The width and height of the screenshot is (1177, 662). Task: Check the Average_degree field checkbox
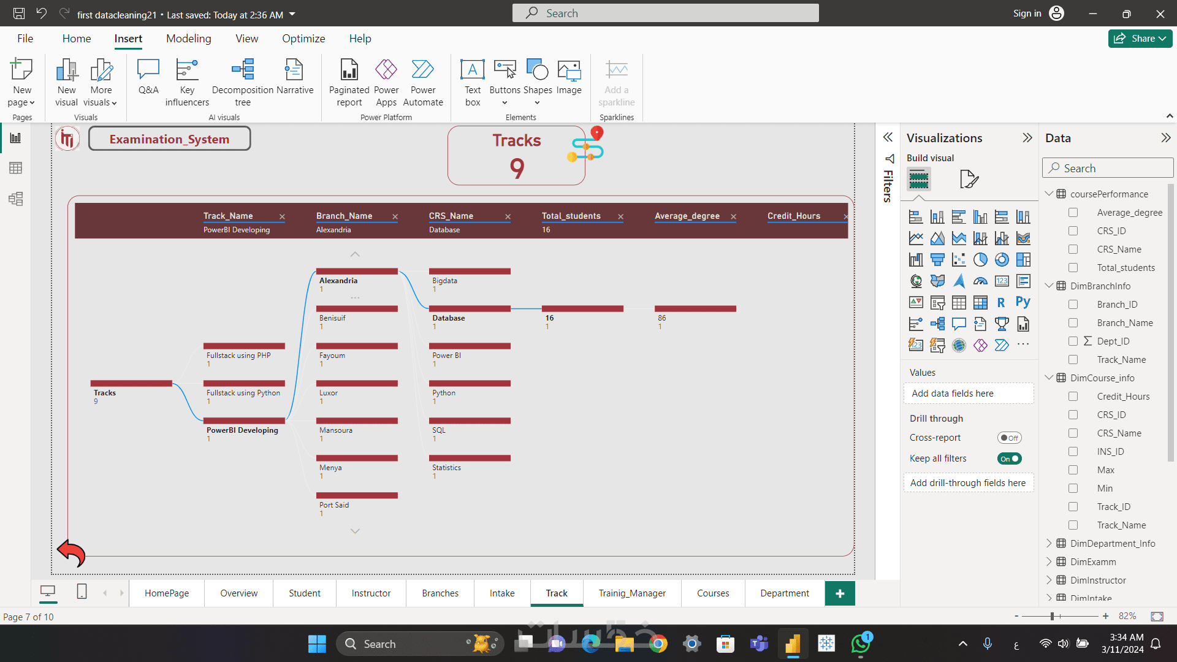click(1073, 213)
